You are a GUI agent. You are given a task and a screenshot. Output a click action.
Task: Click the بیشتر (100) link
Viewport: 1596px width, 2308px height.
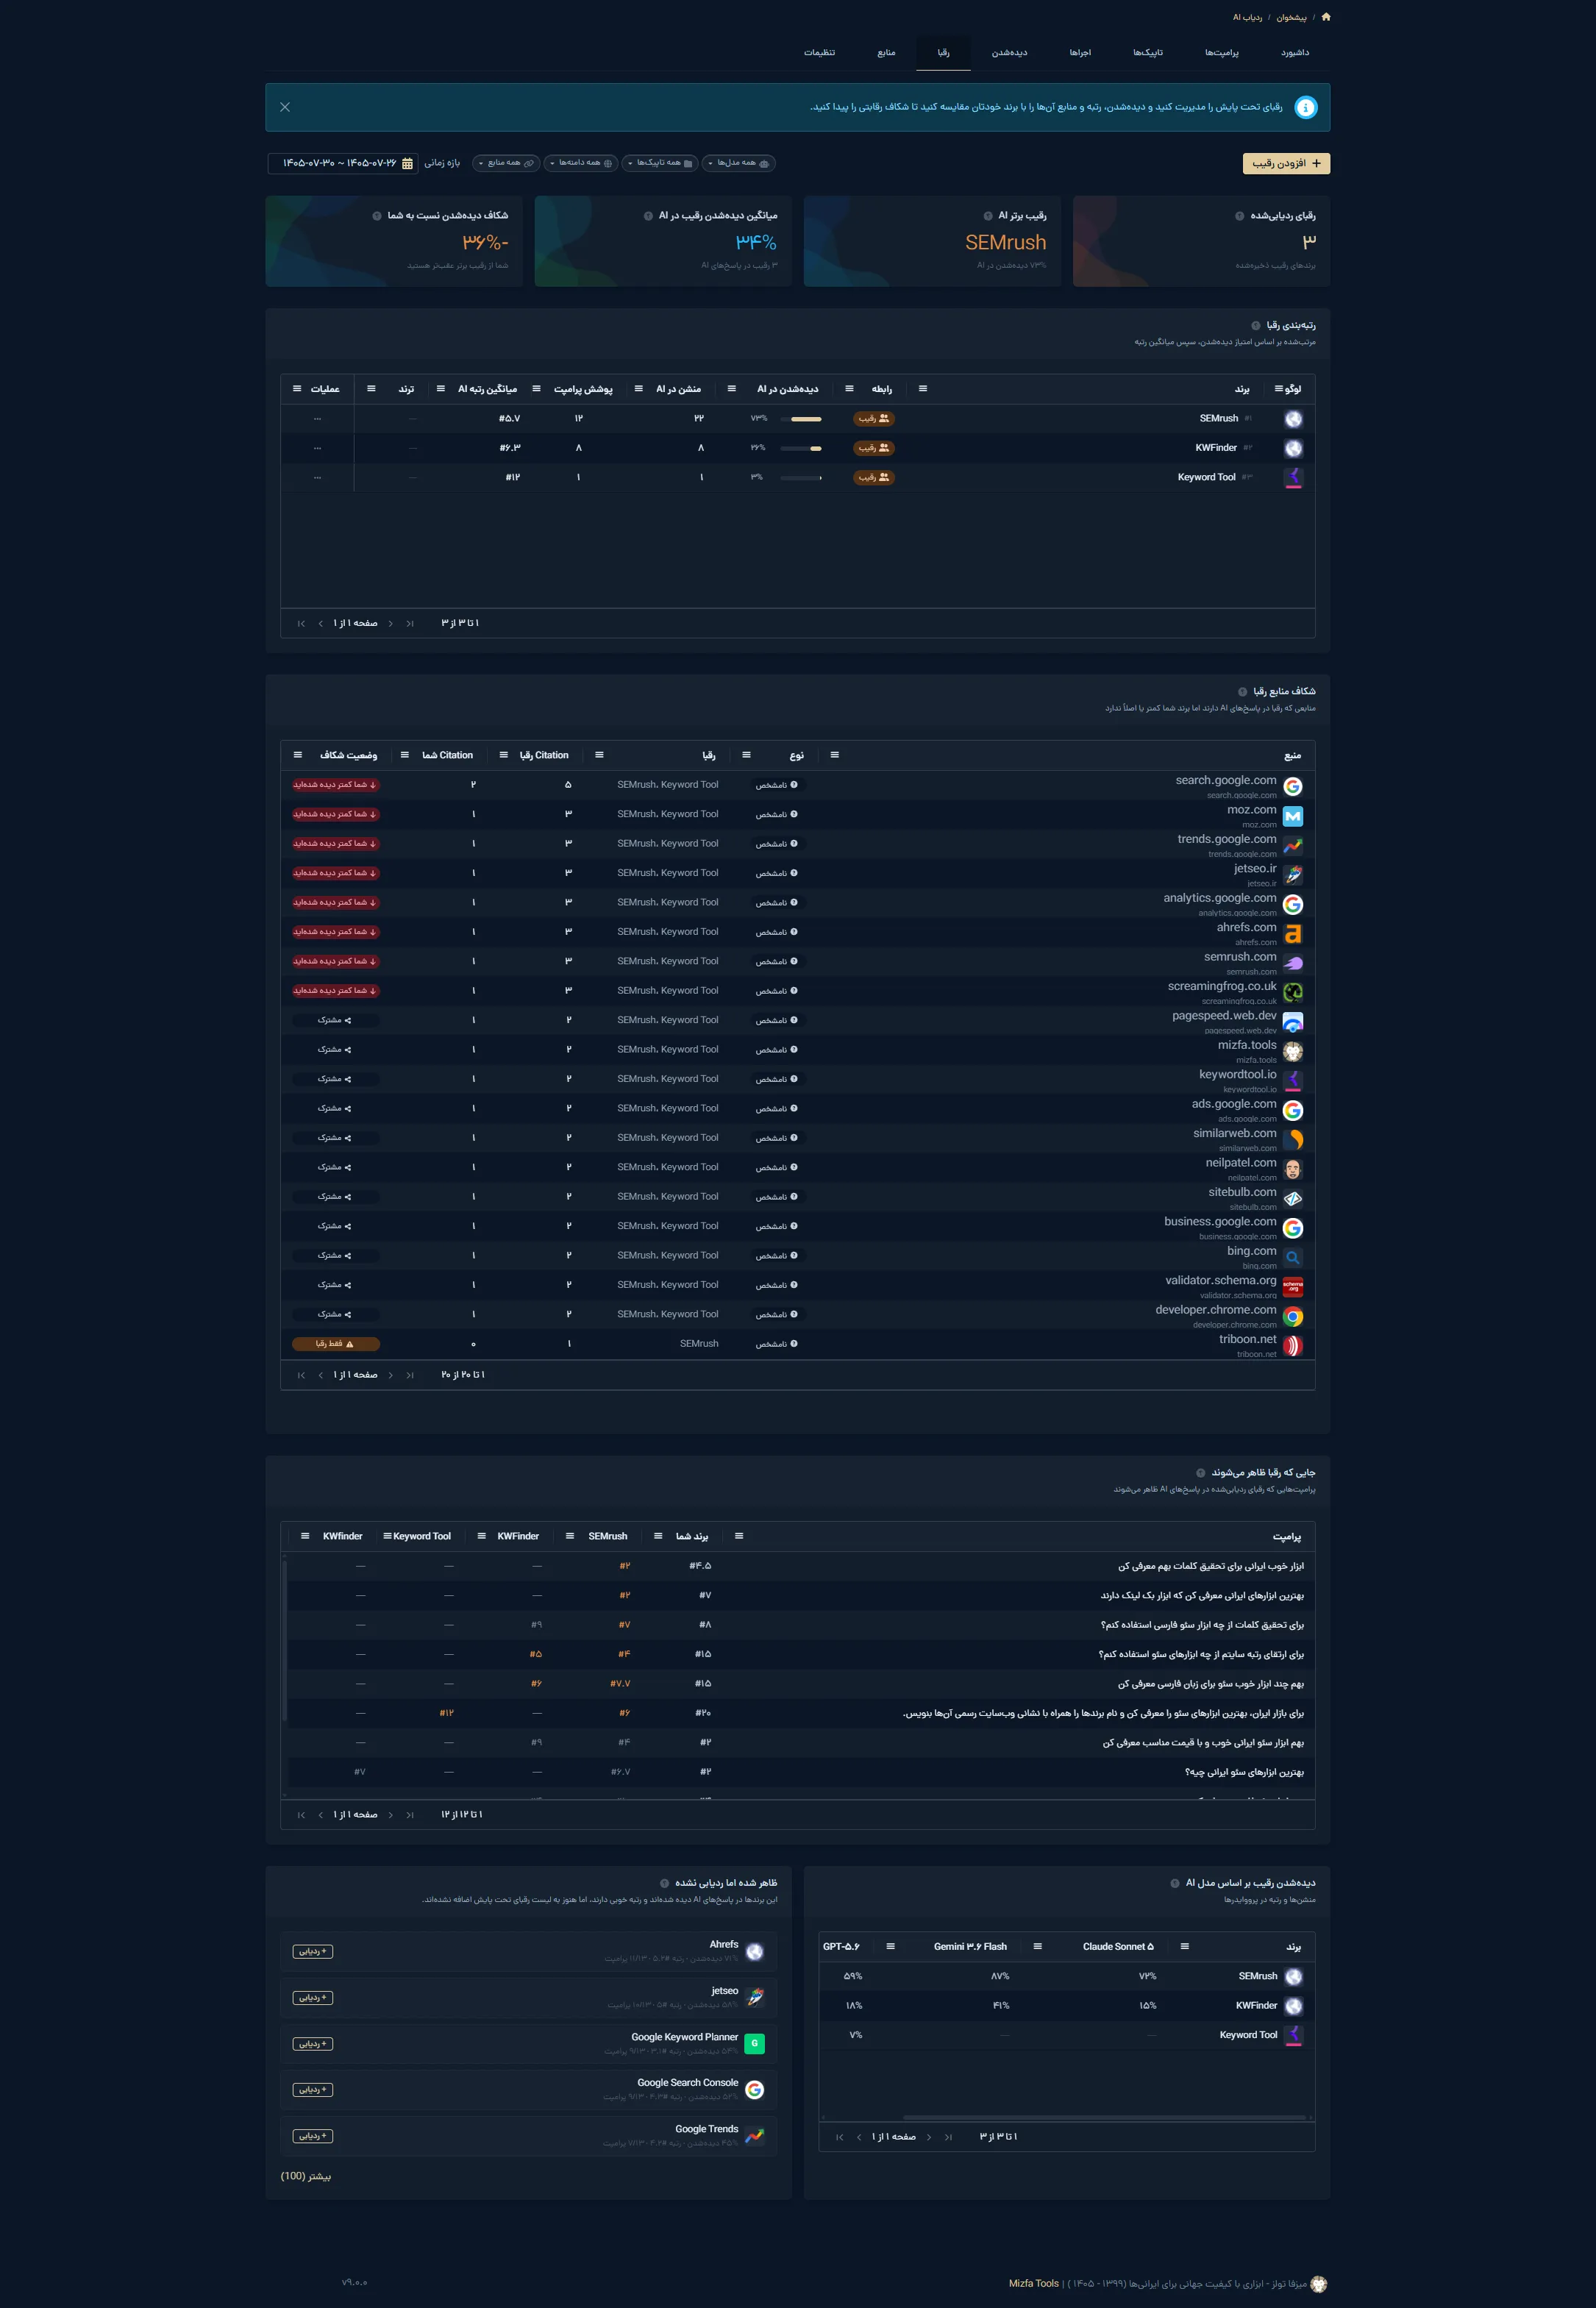306,2176
